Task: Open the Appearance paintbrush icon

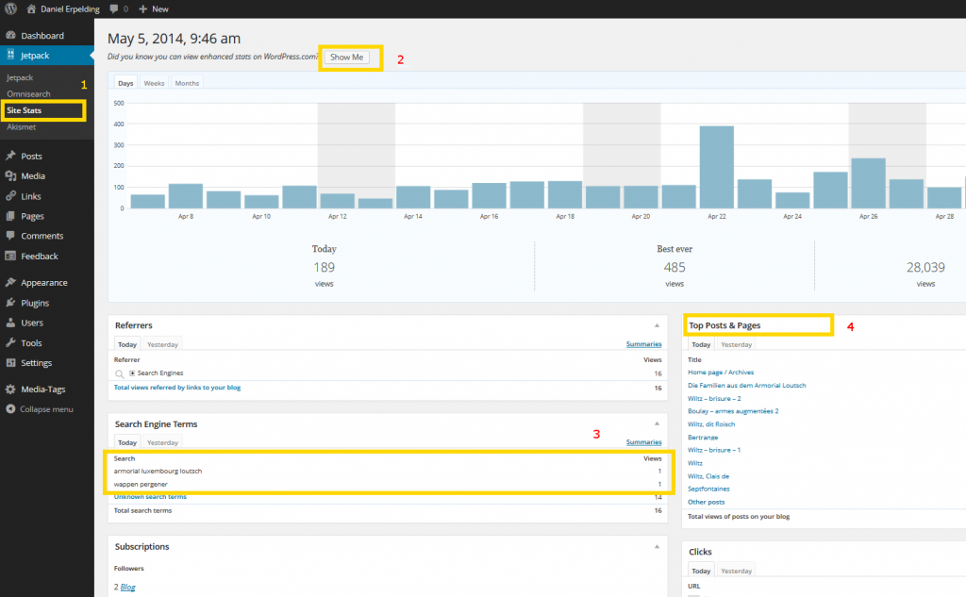Action: pos(10,283)
